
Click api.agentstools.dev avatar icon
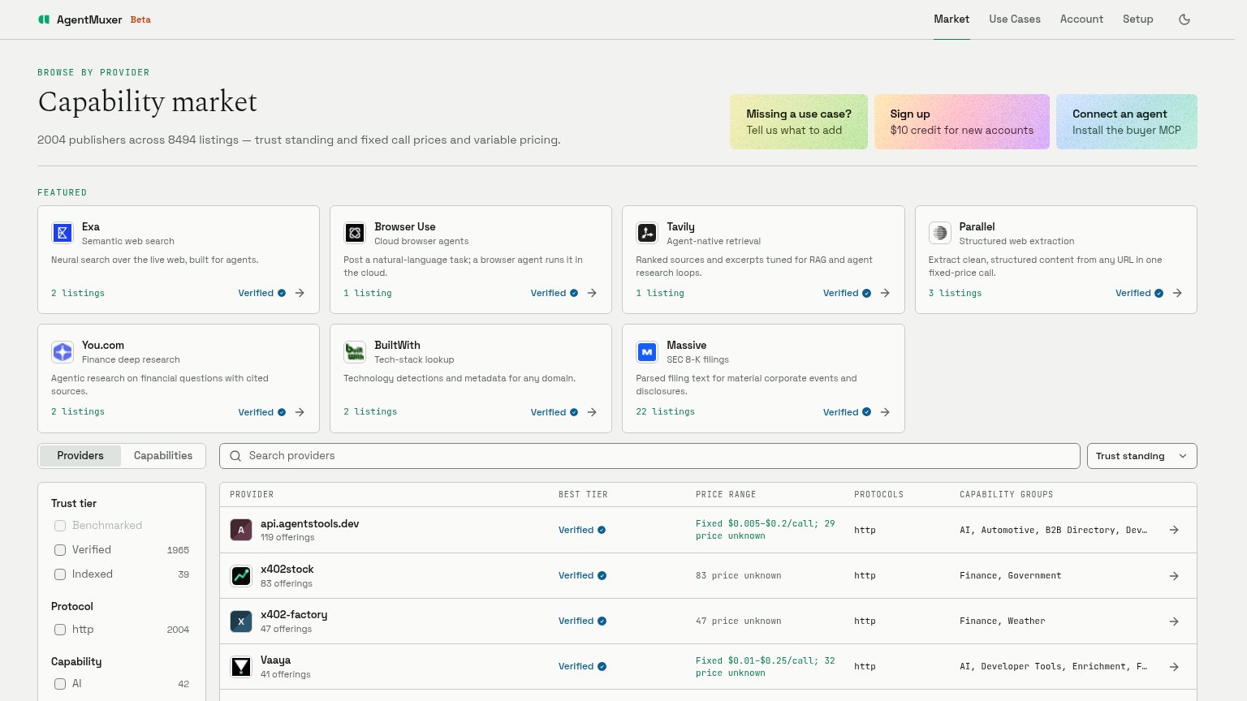[241, 530]
